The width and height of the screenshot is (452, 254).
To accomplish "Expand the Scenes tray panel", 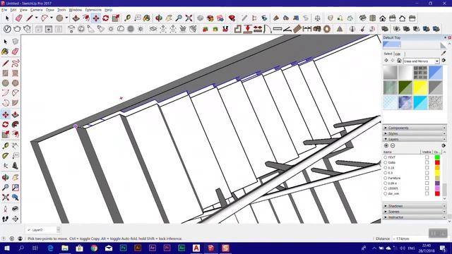I will [x=415, y=212].
